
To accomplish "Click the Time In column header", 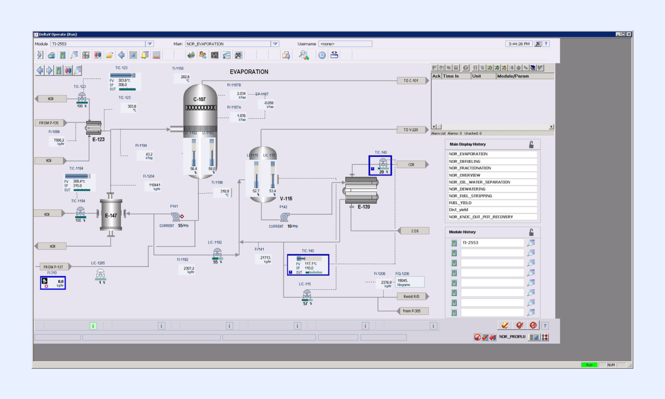I will (456, 76).
